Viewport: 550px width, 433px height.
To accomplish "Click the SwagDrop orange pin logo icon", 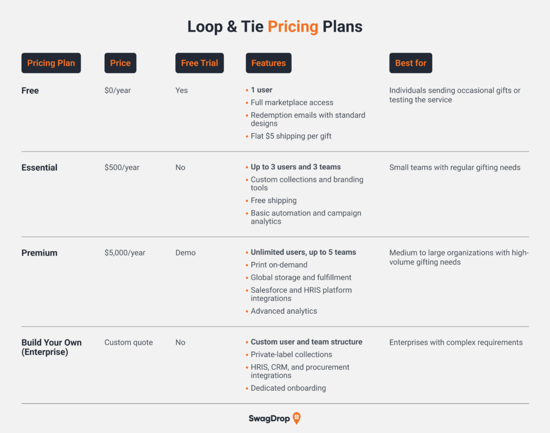I will (x=296, y=418).
